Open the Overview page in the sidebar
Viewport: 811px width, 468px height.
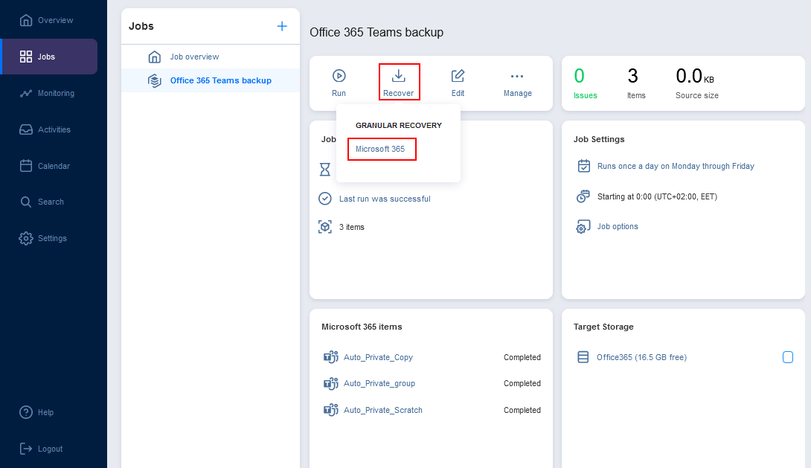(47, 20)
